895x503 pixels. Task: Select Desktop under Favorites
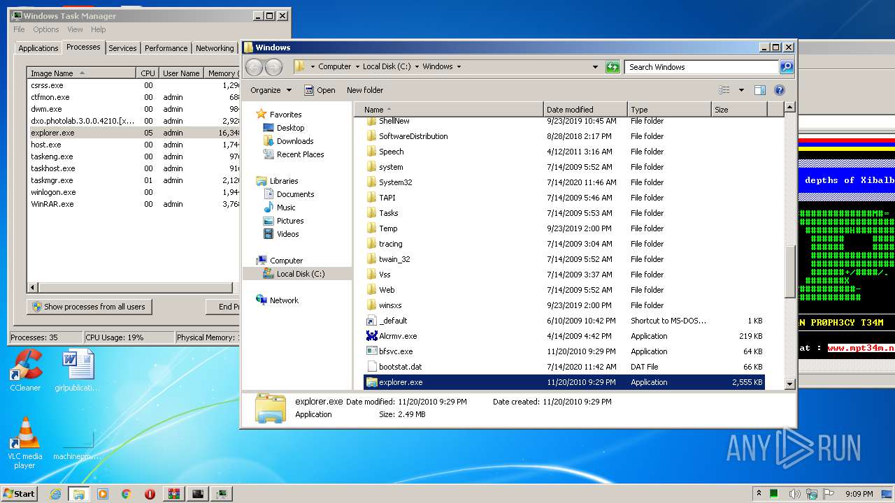tap(290, 128)
